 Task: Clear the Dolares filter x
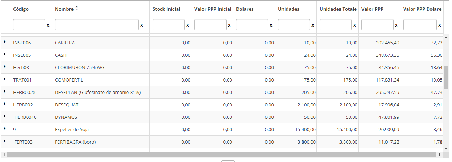point(271,26)
